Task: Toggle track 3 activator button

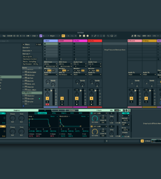Action: click(x=77, y=99)
